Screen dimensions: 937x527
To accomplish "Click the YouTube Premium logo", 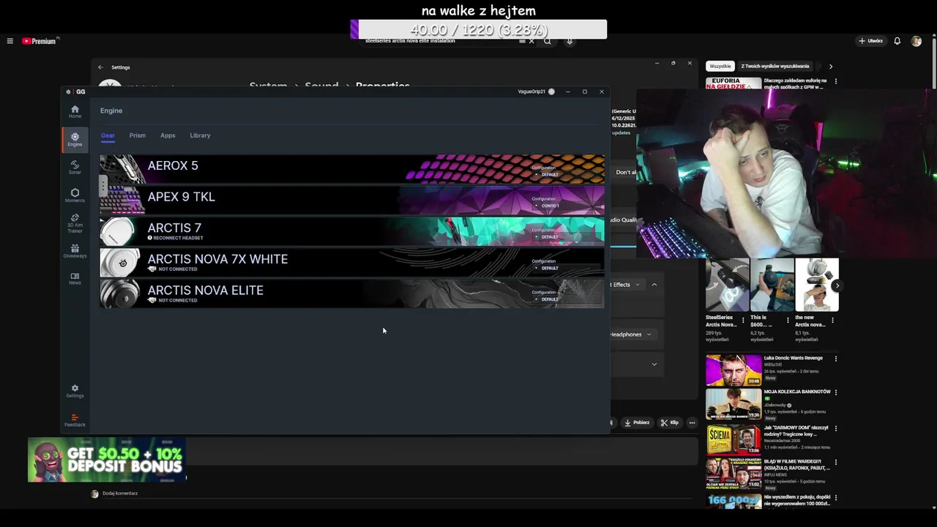I will [39, 41].
